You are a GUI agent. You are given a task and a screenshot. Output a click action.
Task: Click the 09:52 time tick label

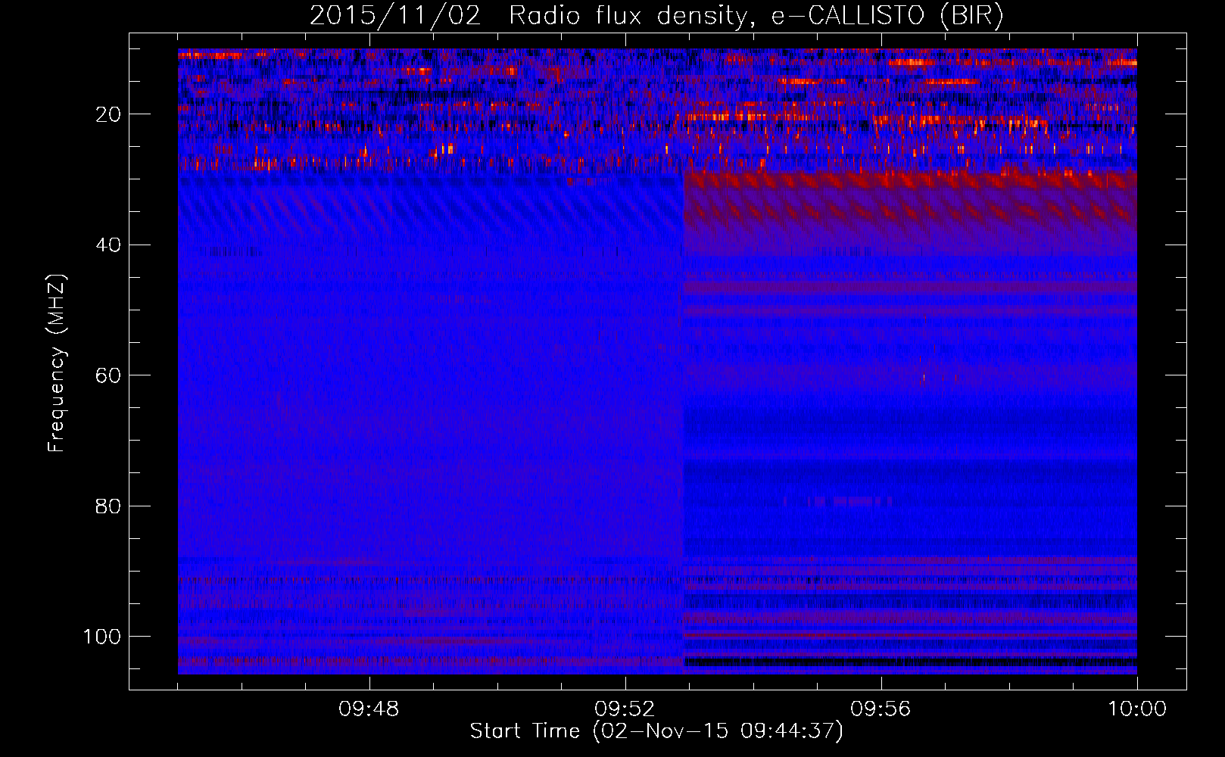[625, 709]
